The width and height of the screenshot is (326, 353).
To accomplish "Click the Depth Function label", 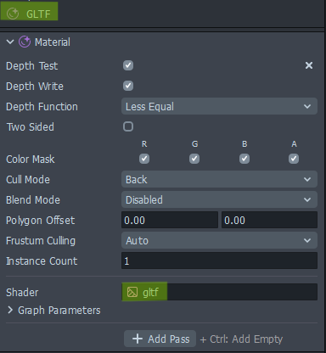I will pos(42,107).
